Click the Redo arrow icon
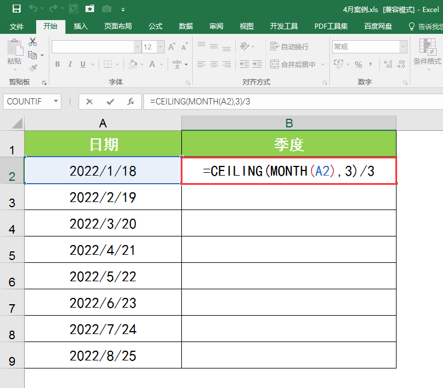Screen dimensions: 443x388 (x=53, y=9)
